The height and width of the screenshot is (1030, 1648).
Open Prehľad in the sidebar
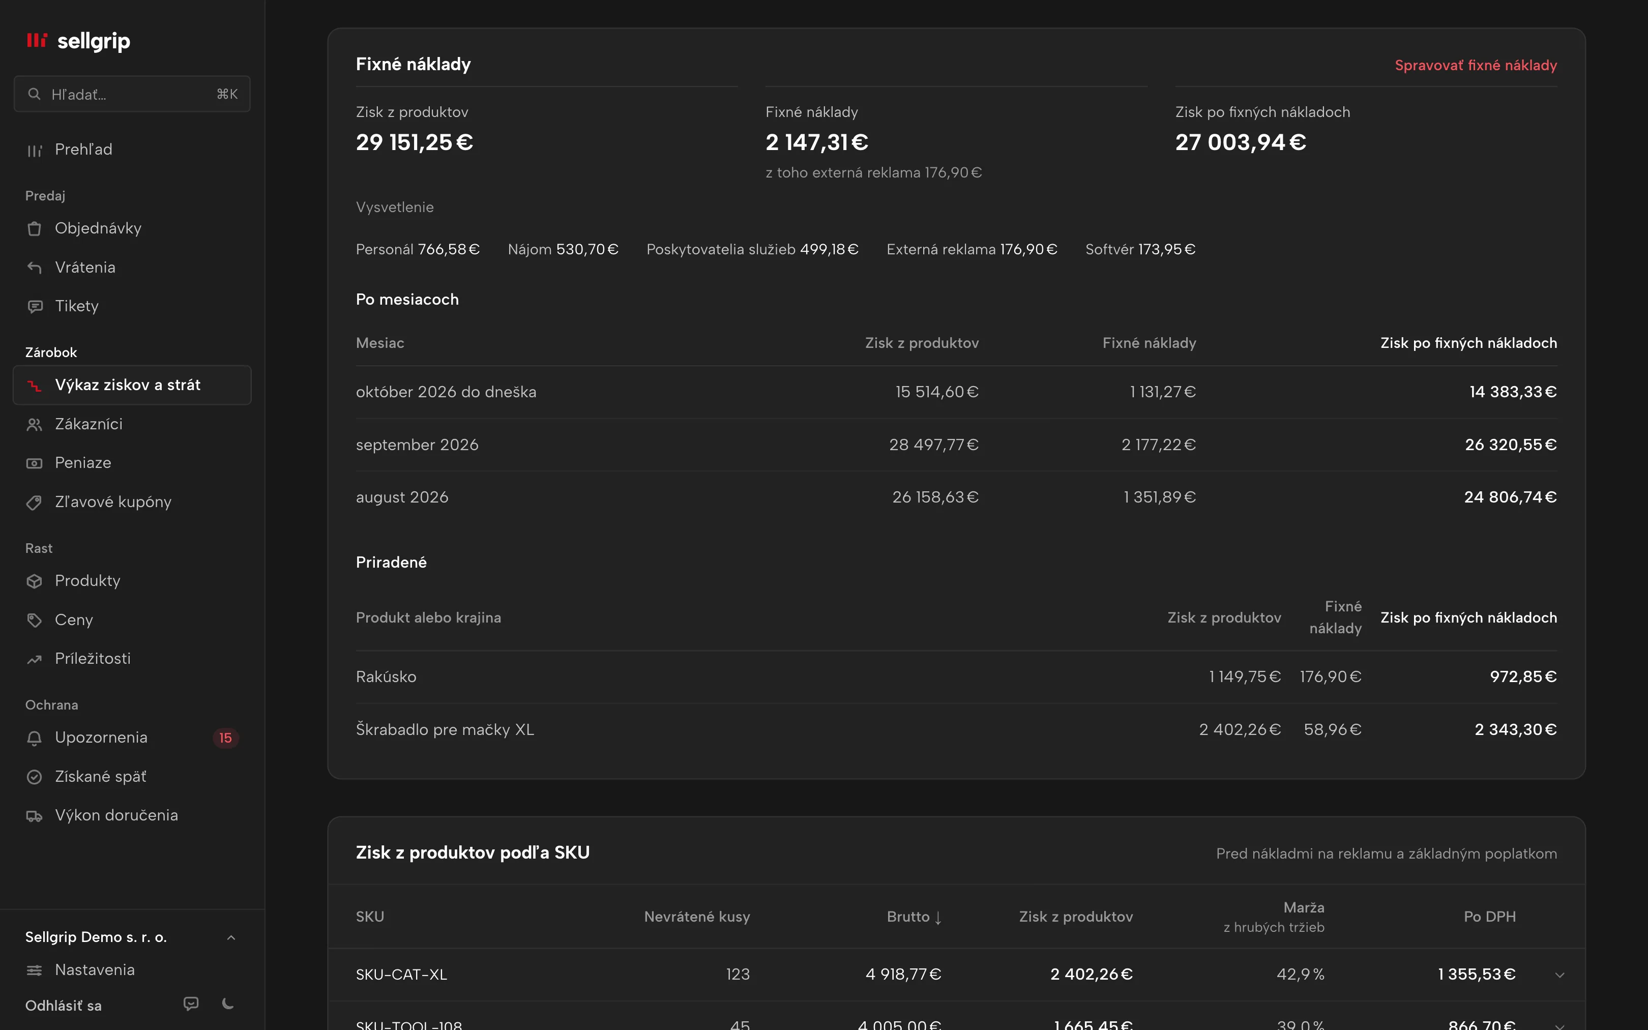coord(131,150)
